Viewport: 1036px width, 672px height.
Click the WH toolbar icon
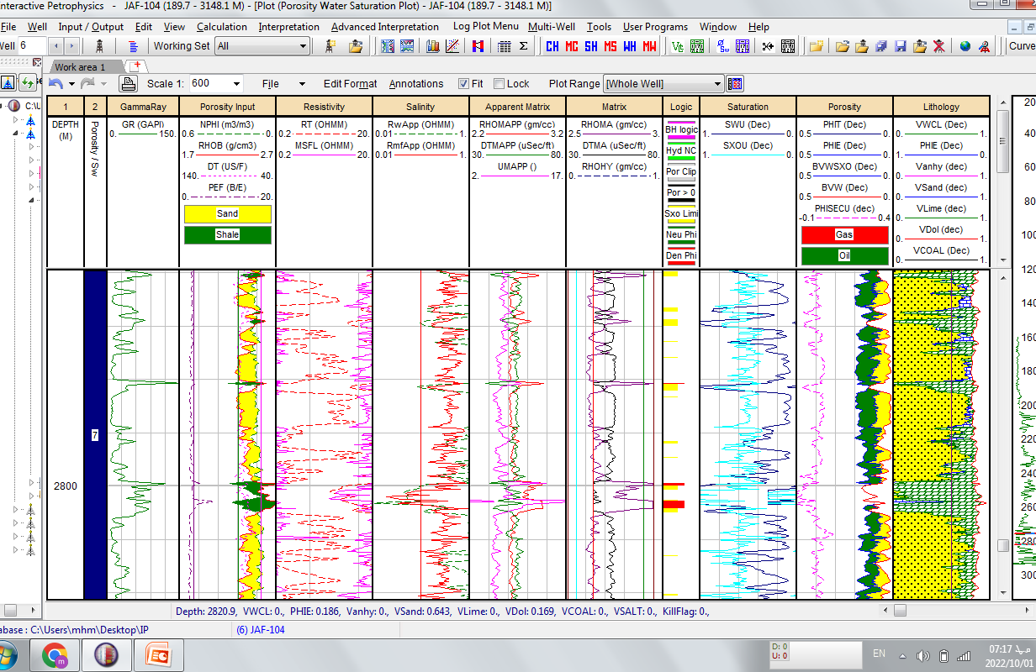(x=630, y=46)
